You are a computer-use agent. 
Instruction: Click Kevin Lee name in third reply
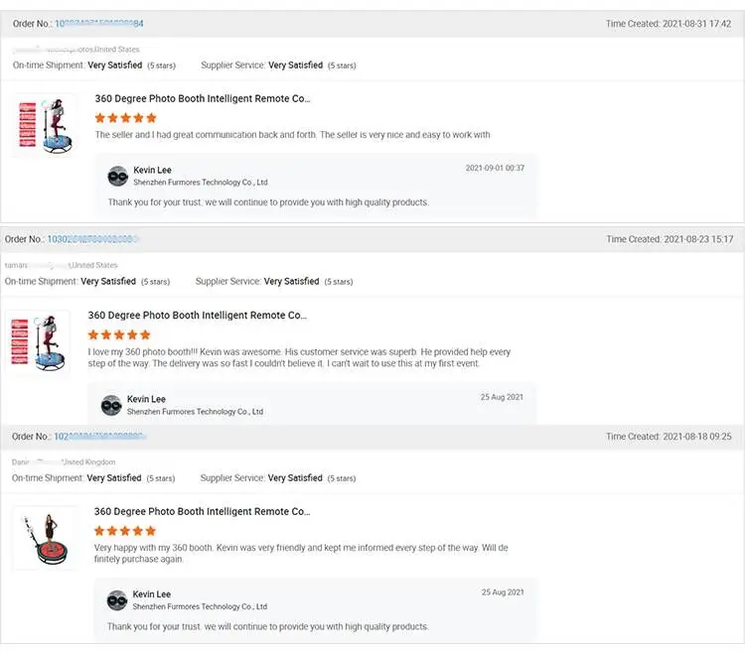coord(152,594)
